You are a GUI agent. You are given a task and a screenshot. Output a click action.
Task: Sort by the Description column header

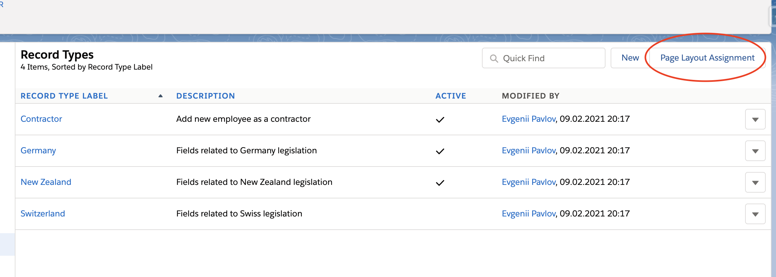click(x=205, y=96)
